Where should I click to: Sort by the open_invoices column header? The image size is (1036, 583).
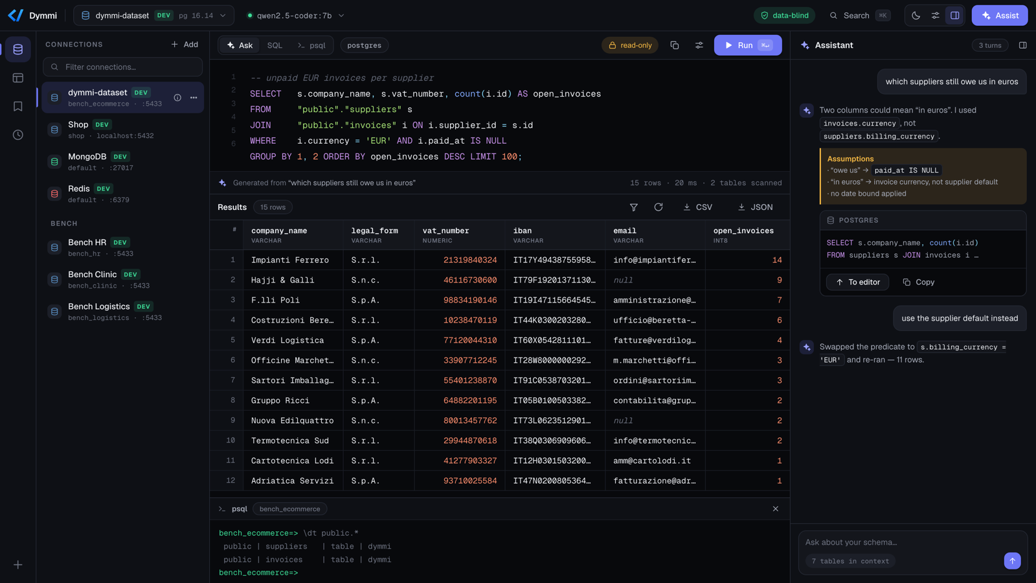[748, 235]
